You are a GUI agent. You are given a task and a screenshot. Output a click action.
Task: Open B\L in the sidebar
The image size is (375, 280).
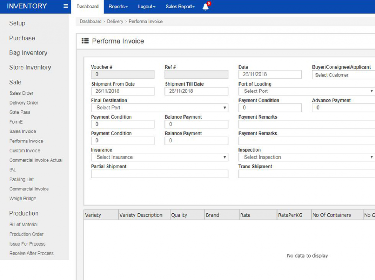pyautogui.click(x=13, y=170)
